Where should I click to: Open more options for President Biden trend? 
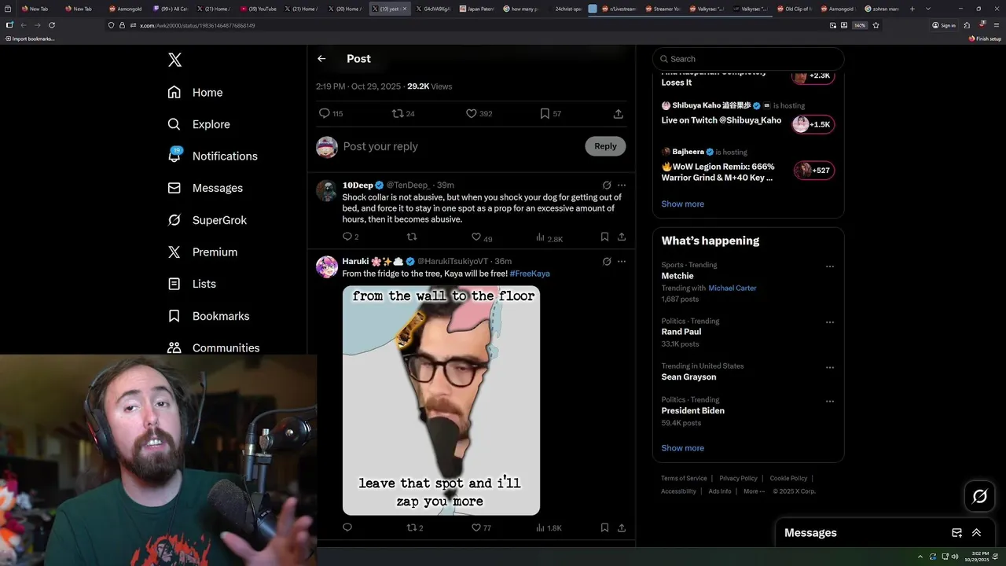829,401
